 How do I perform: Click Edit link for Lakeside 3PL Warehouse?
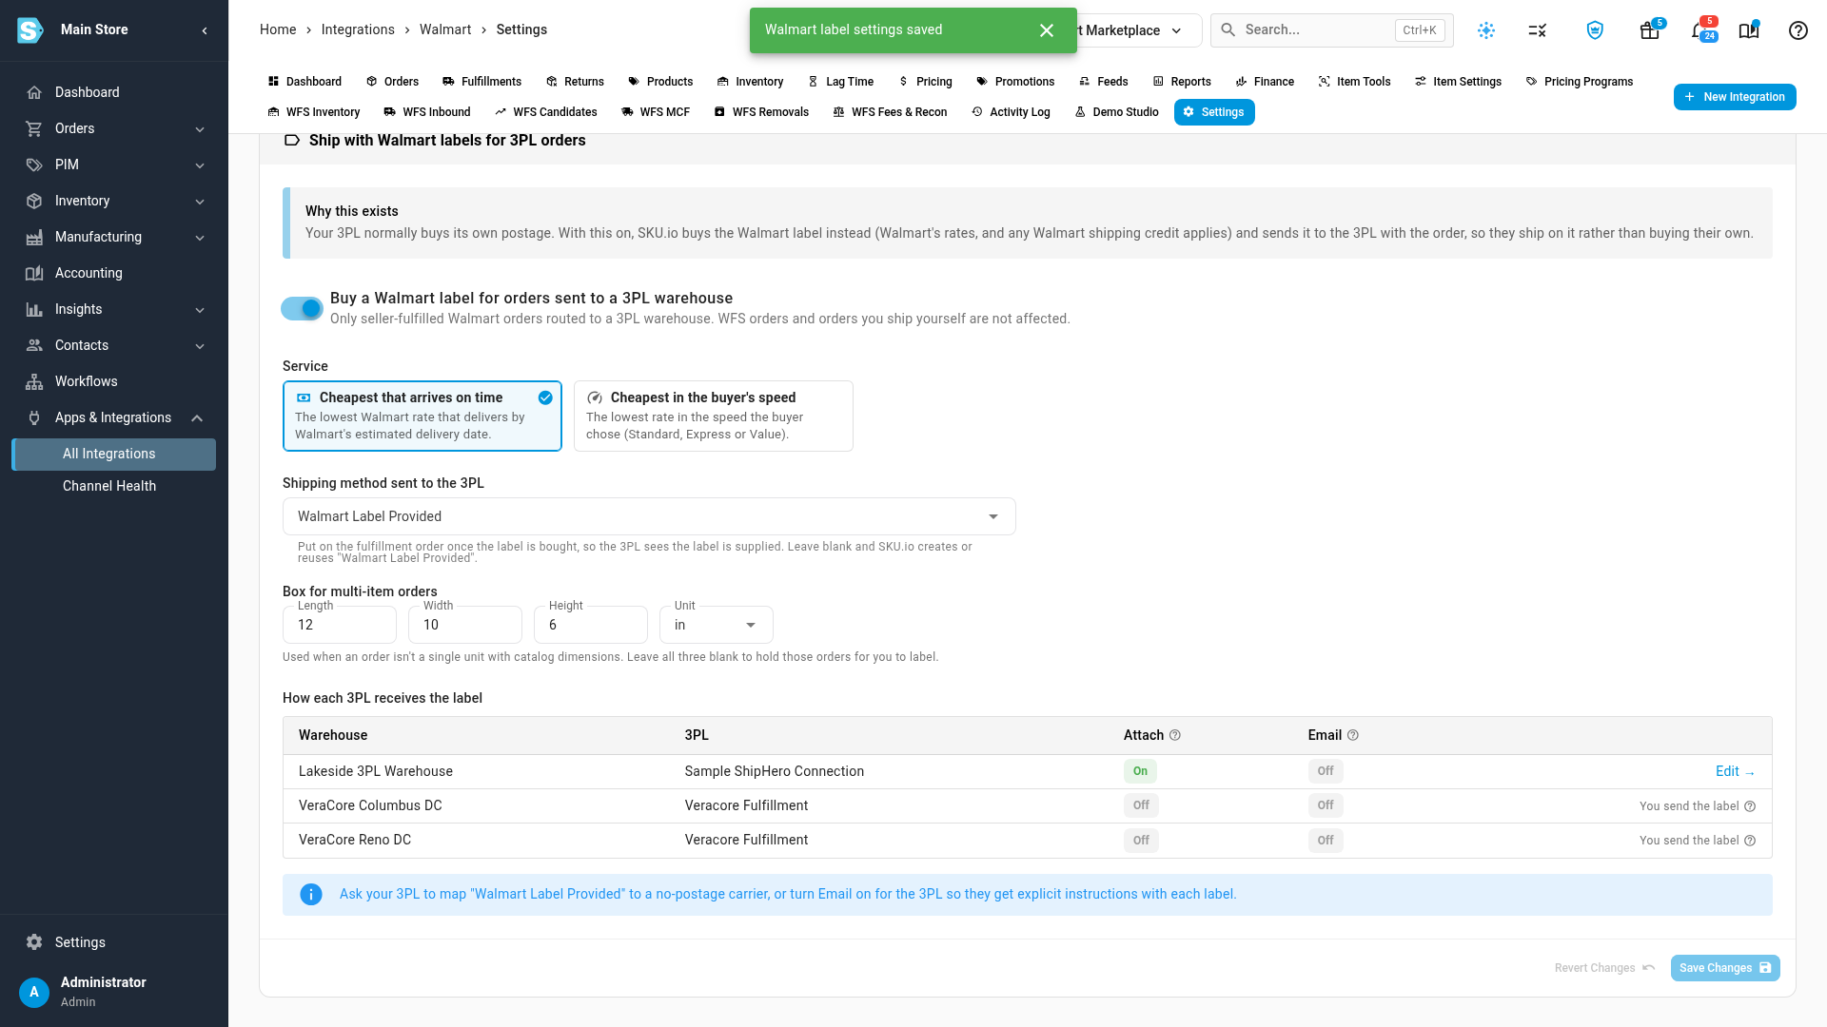click(1735, 771)
